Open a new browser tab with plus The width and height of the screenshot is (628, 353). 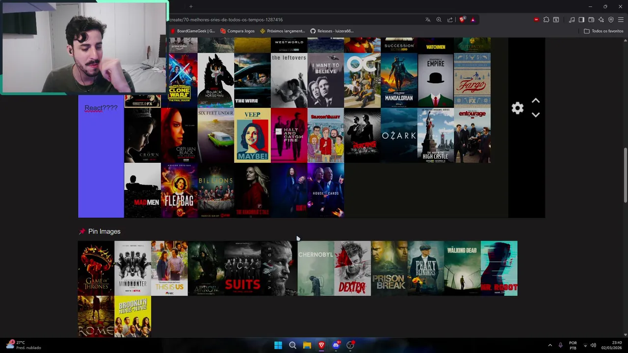[191, 6]
